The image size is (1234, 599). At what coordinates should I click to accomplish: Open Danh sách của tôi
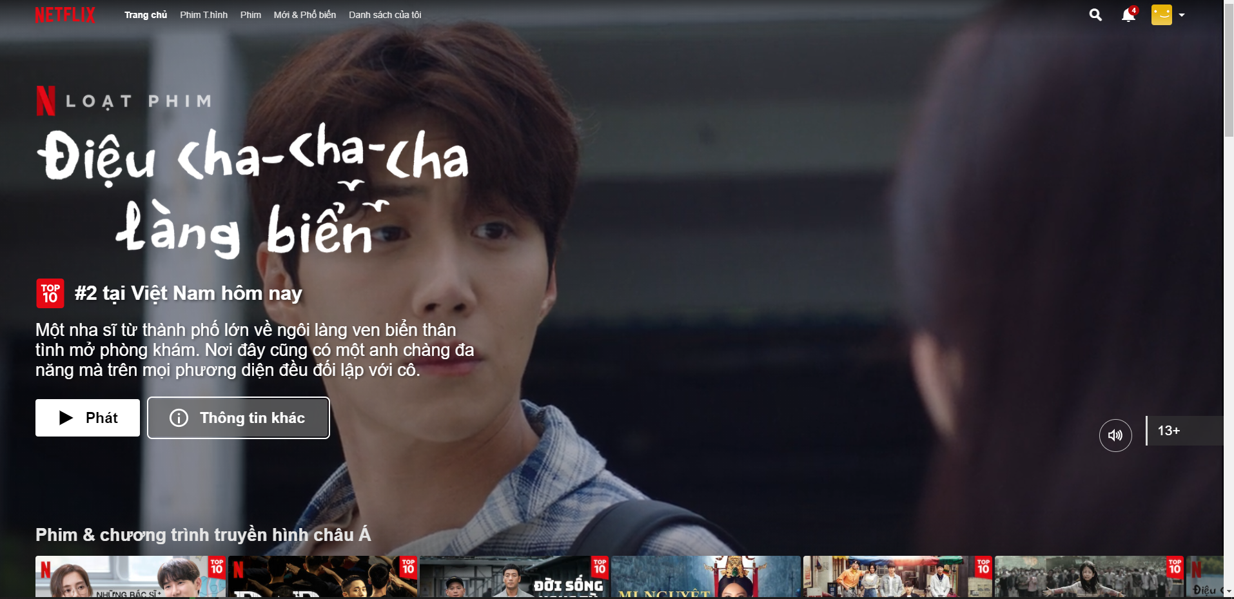click(x=385, y=15)
